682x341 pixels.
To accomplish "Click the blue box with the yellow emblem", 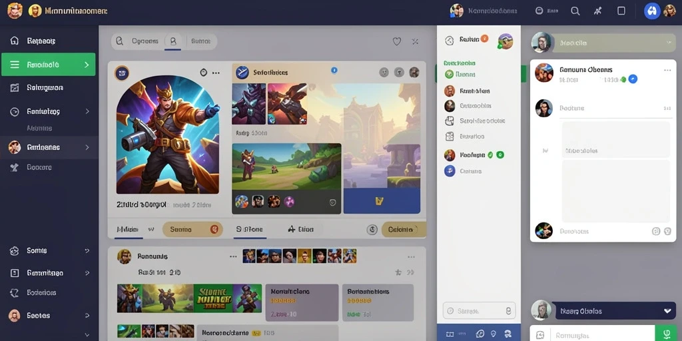I will (382, 200).
